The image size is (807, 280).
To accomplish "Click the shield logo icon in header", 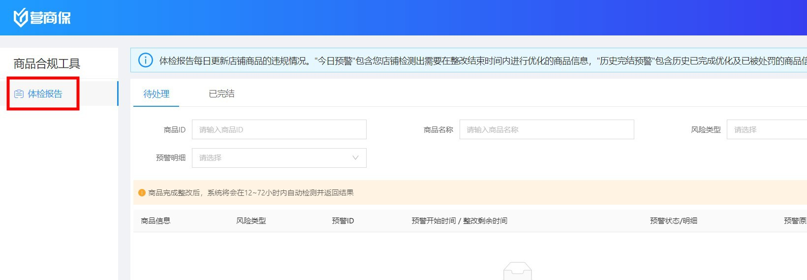I will [x=20, y=18].
